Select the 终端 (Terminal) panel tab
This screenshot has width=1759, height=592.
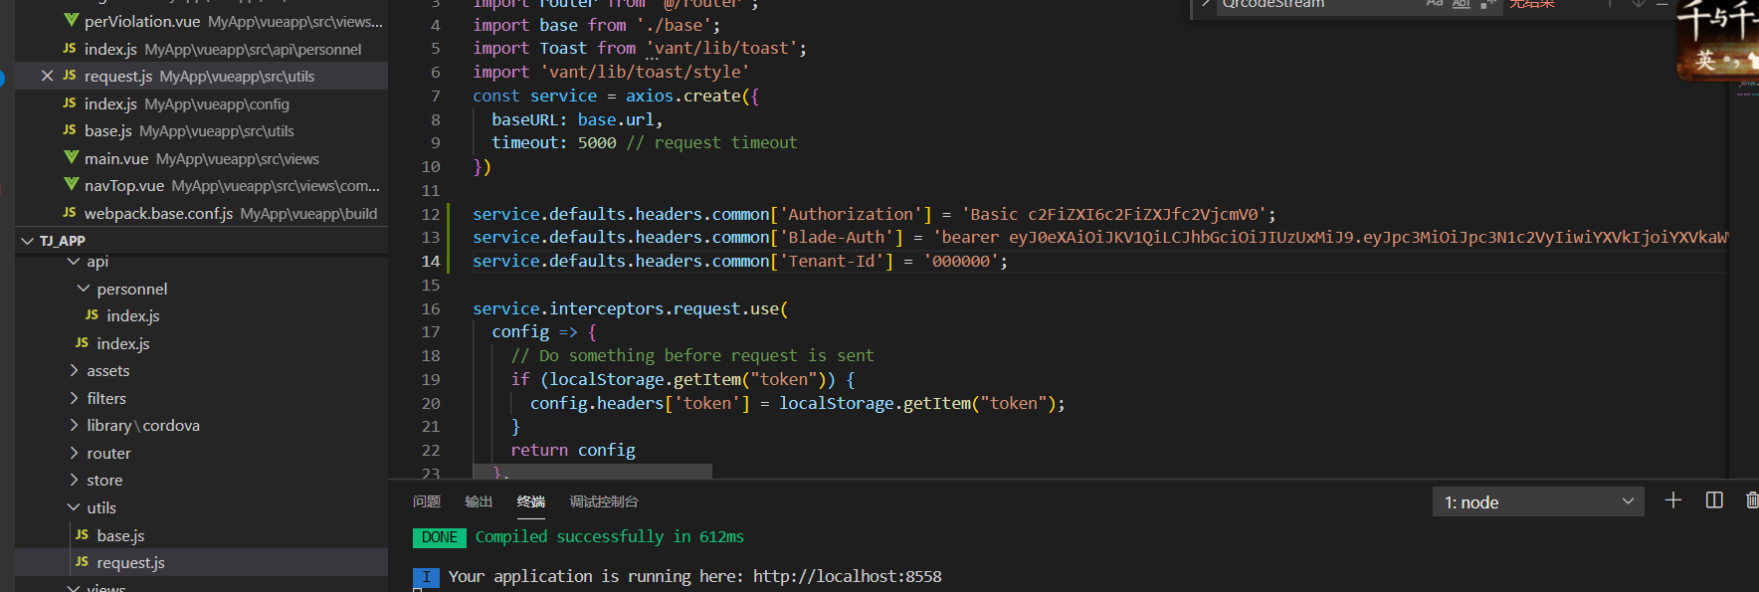click(x=531, y=501)
